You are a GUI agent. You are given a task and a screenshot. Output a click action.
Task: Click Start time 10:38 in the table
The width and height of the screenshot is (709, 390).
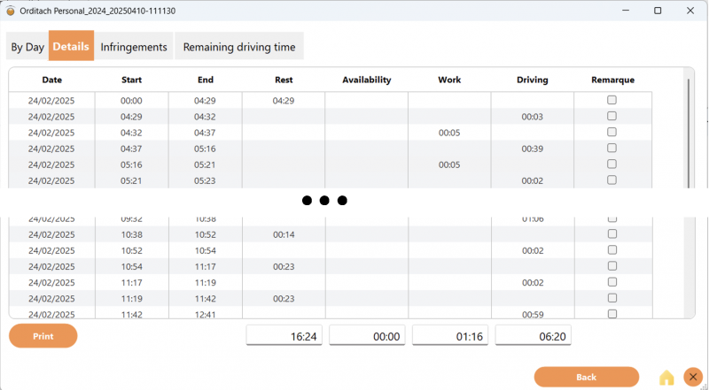point(131,234)
